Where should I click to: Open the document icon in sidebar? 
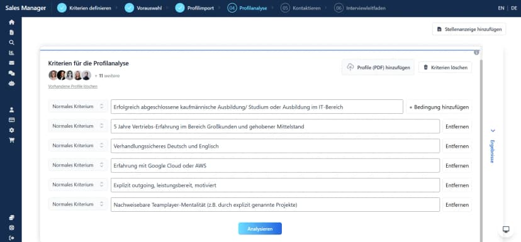pyautogui.click(x=11, y=33)
